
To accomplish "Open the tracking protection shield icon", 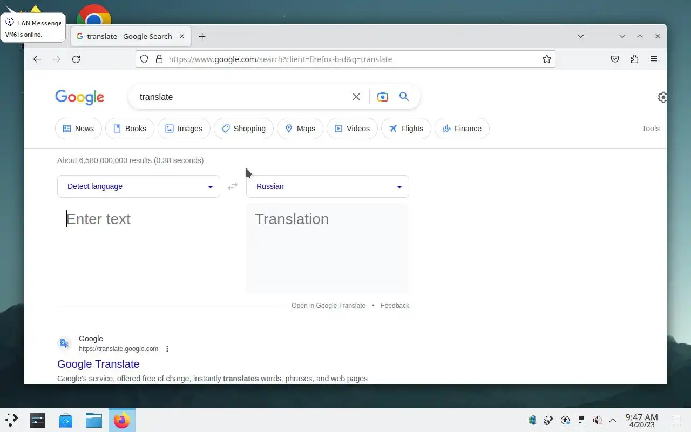I will [x=144, y=59].
